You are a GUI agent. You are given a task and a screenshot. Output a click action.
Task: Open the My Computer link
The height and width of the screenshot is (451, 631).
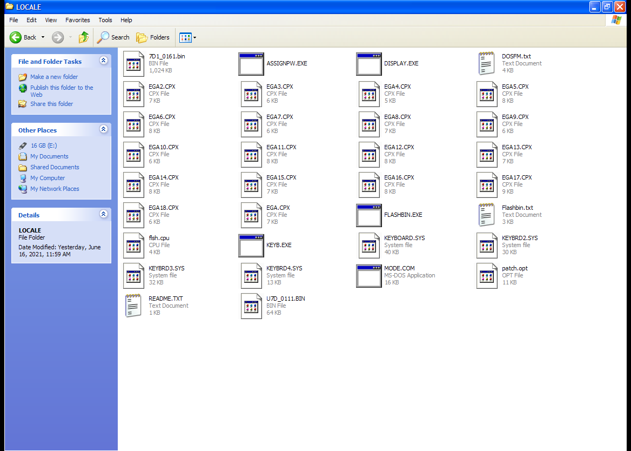point(48,178)
